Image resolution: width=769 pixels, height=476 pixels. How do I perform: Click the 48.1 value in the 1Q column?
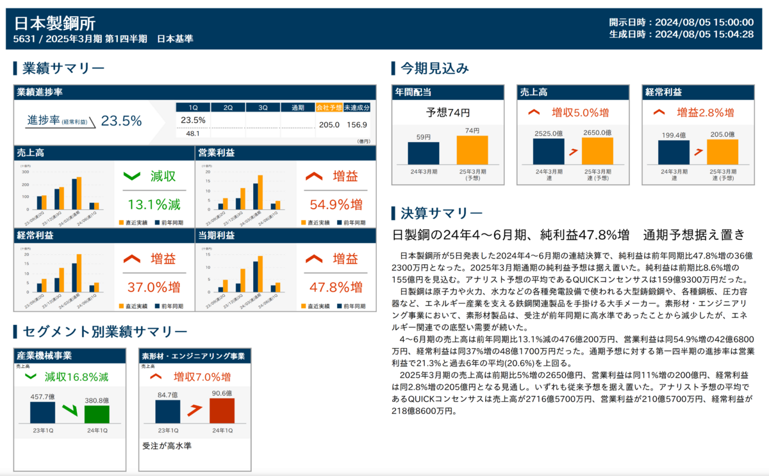(193, 133)
